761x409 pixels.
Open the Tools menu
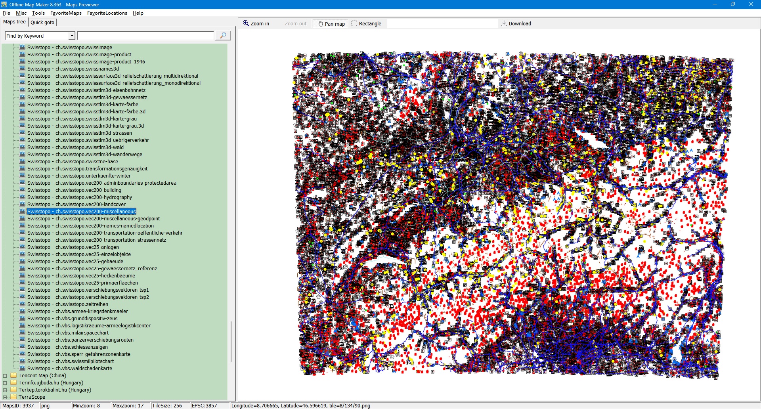point(38,13)
